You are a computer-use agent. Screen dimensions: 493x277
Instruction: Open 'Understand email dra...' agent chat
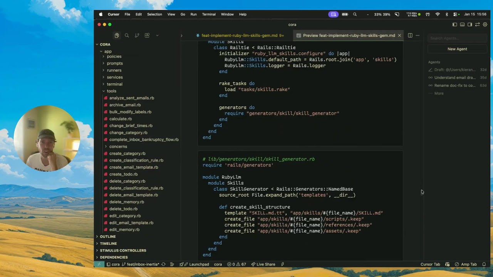click(457, 77)
